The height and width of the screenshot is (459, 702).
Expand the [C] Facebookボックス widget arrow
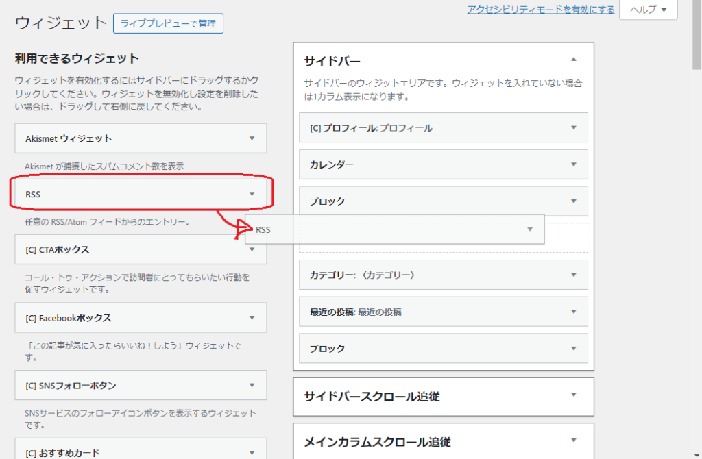[x=252, y=318]
